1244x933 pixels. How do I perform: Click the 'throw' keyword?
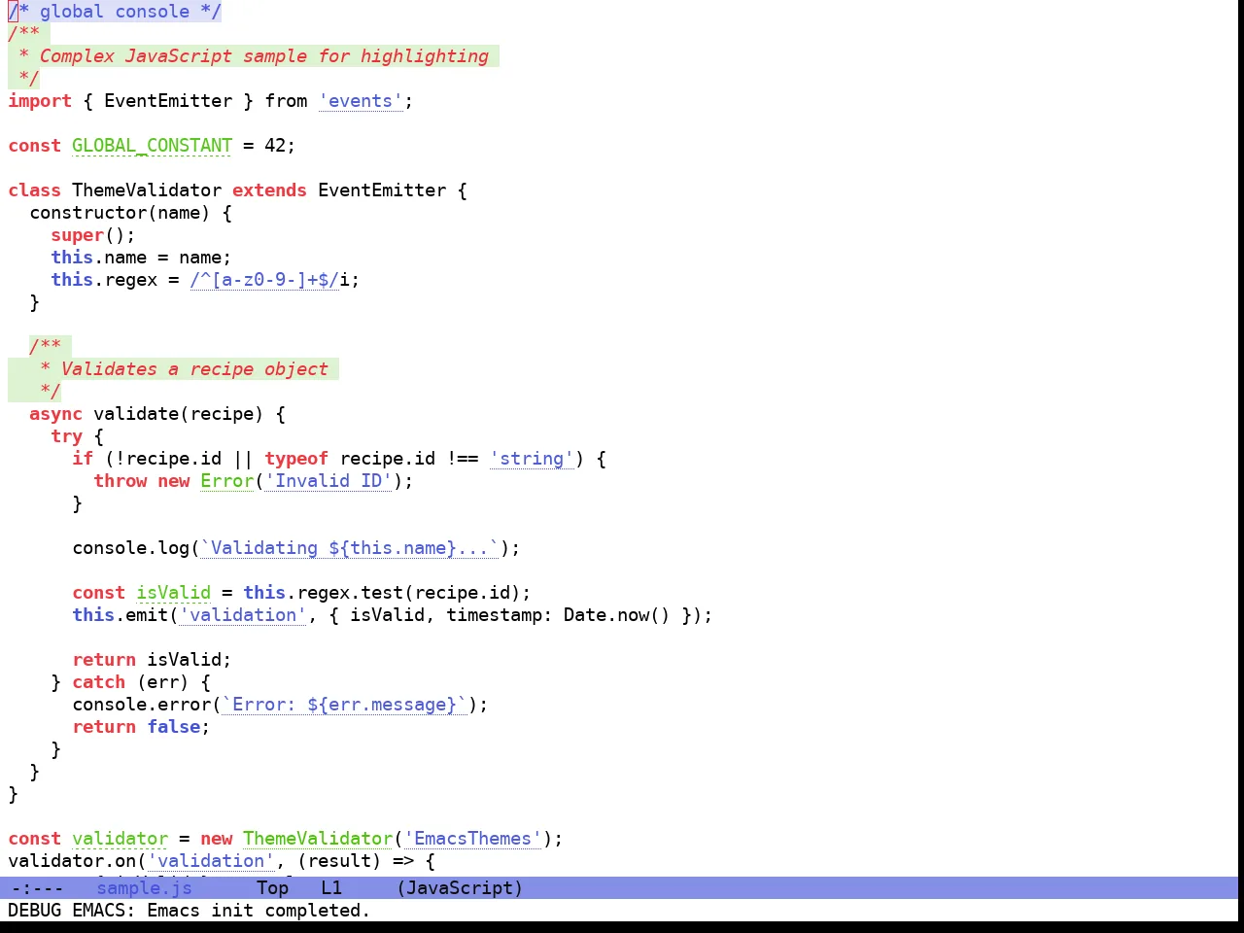(120, 481)
